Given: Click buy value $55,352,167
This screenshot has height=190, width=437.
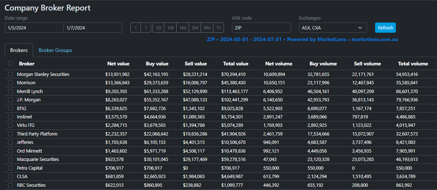Looking at the screenshot, I should [156, 100].
